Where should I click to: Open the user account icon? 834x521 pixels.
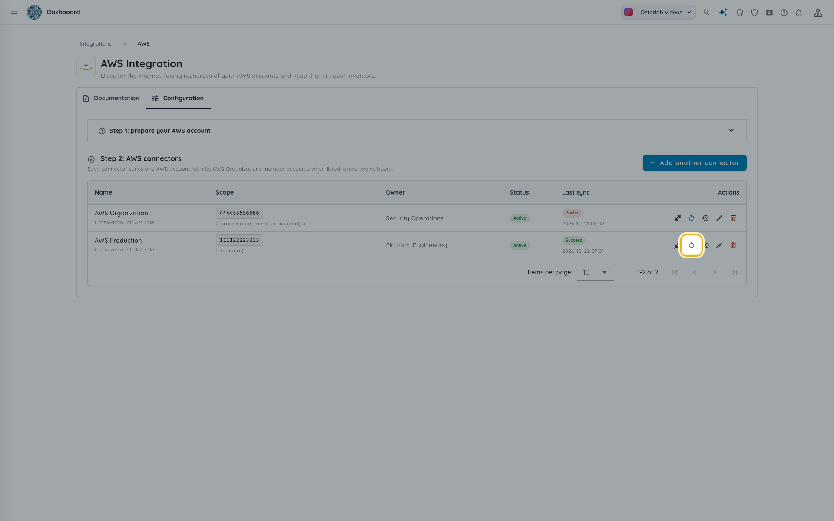pyautogui.click(x=818, y=13)
